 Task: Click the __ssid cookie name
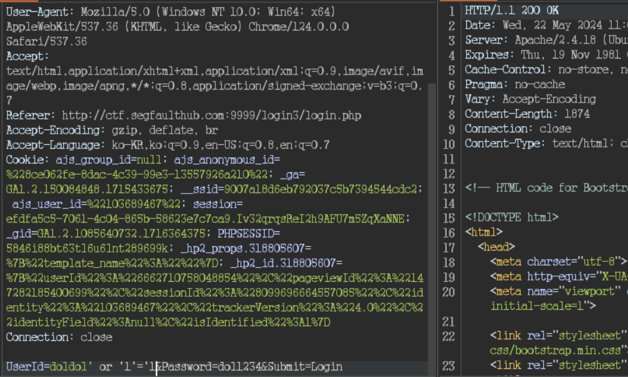(x=199, y=189)
